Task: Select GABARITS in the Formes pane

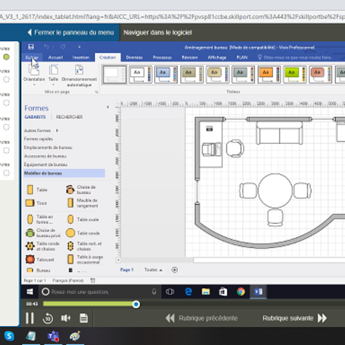Action: click(x=35, y=117)
